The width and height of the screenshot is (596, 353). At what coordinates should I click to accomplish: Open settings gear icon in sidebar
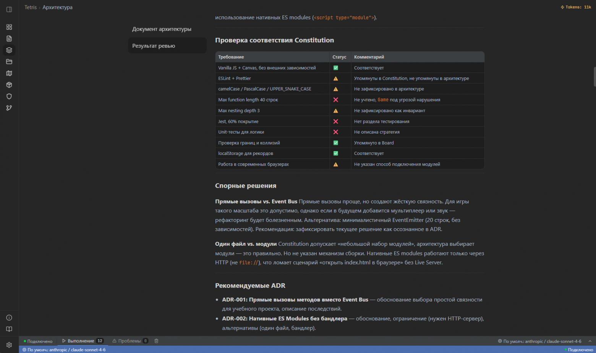9,345
